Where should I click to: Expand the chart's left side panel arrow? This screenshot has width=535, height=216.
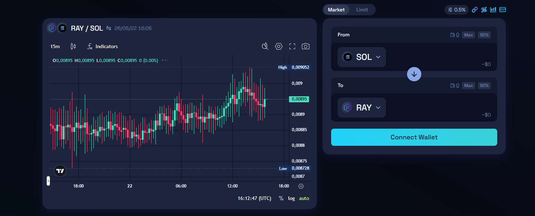(48, 181)
